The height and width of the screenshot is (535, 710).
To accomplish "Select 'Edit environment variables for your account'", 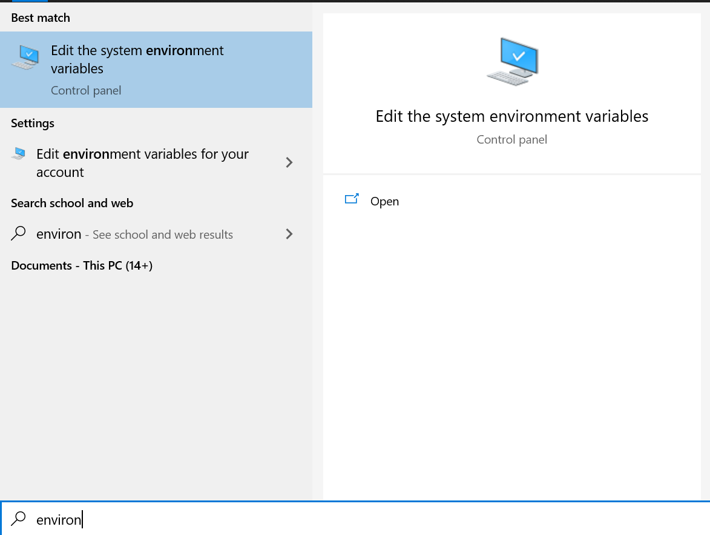I will [x=142, y=162].
